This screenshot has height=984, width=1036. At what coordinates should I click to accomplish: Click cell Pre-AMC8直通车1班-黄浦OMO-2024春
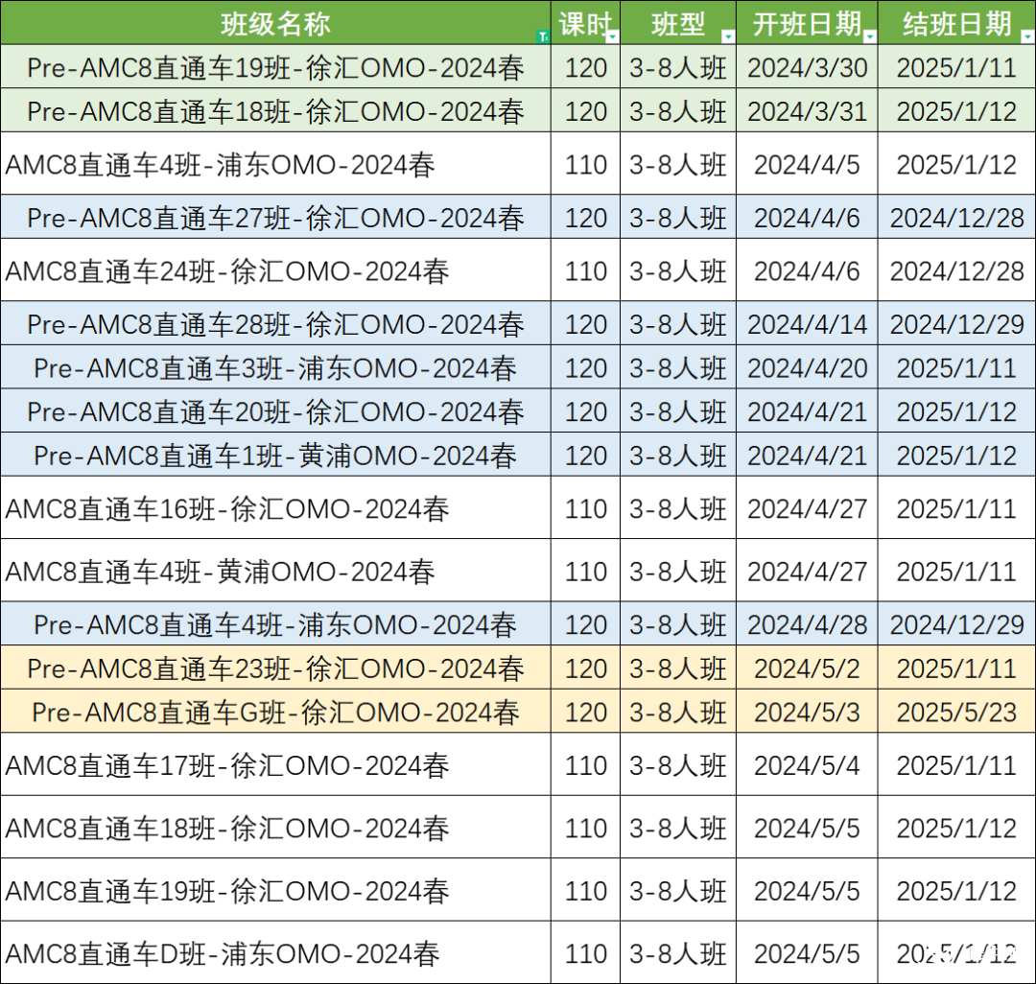pyautogui.click(x=275, y=455)
